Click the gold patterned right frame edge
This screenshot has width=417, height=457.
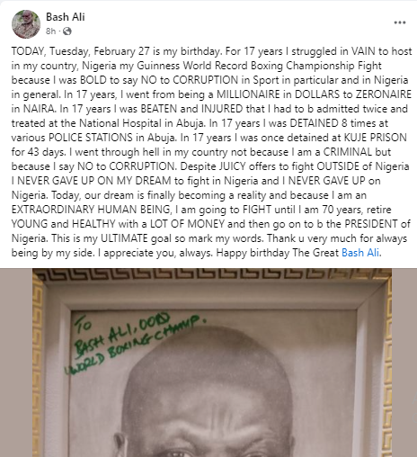coord(388,368)
